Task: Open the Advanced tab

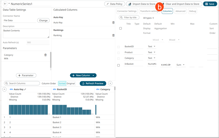Action: pyautogui.click(x=180, y=11)
